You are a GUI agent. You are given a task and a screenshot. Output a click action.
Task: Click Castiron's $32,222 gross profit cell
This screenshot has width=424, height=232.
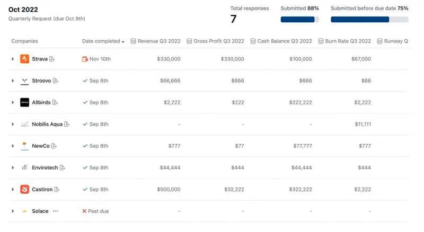coord(234,189)
